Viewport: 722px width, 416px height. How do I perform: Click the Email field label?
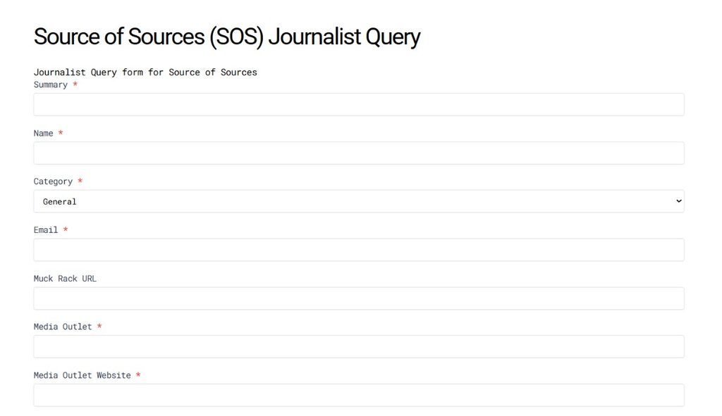(46, 230)
